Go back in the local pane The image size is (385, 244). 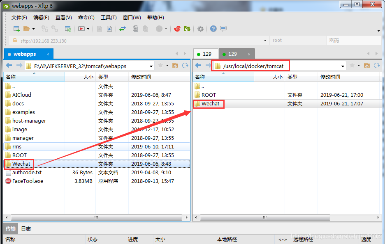(x=9, y=65)
